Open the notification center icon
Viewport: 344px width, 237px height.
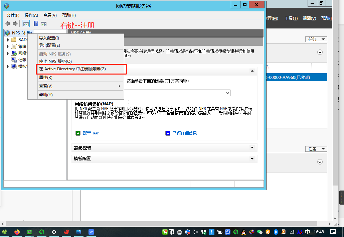pyautogui.click(x=333, y=232)
